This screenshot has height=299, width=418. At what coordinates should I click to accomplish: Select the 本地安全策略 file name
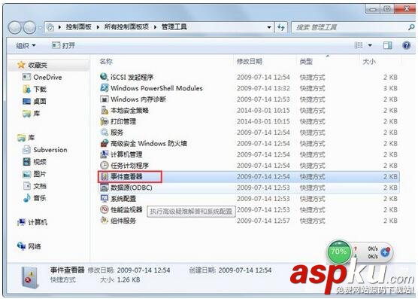129,110
